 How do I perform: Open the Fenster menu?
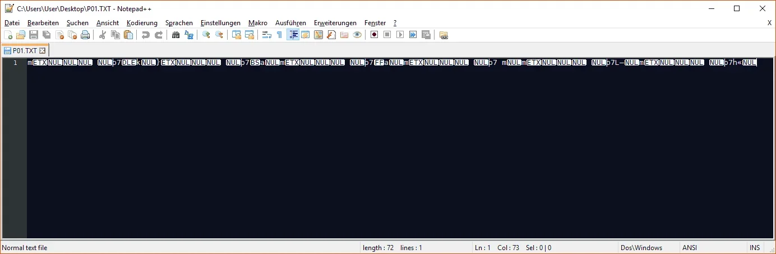tap(375, 23)
